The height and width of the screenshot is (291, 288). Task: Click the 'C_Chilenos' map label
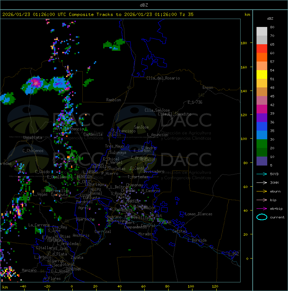click(x=33, y=151)
